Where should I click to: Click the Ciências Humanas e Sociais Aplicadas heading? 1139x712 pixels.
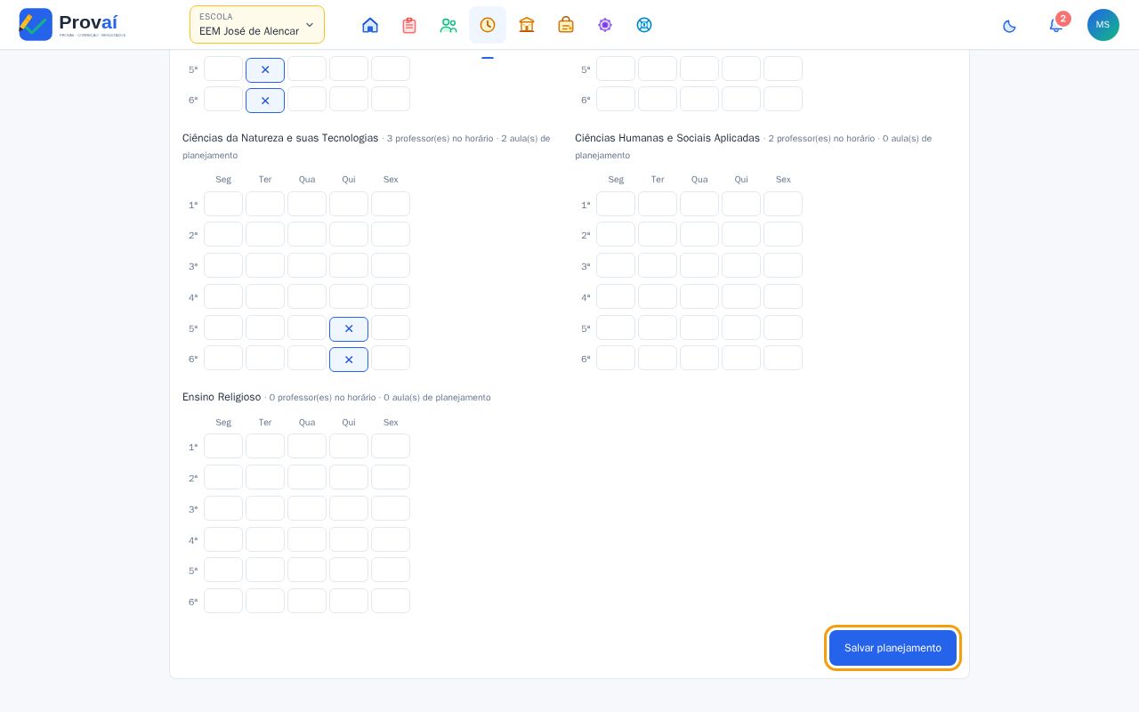667,138
